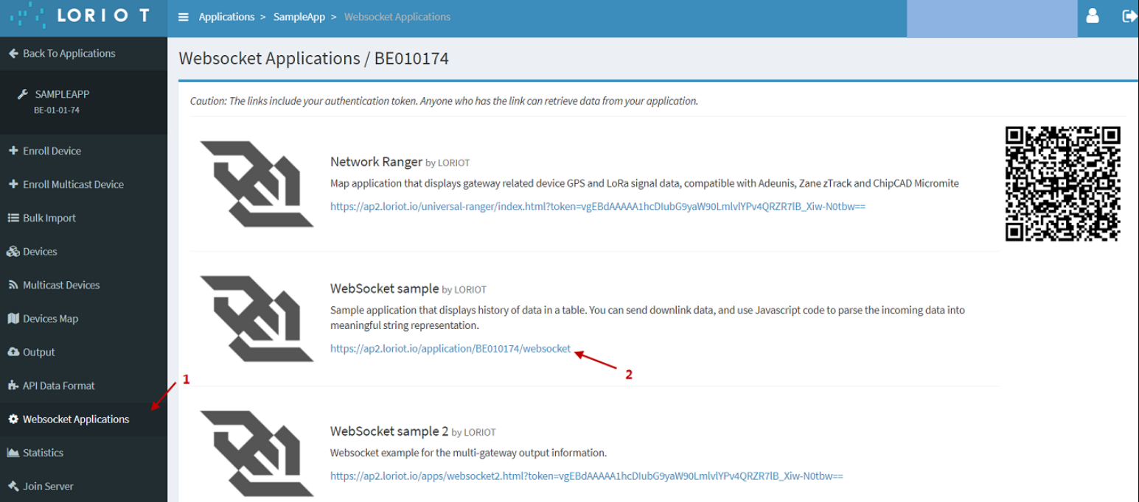The image size is (1139, 502).
Task: Click the wrench icon beside SAMPLEAPP
Action: point(23,94)
